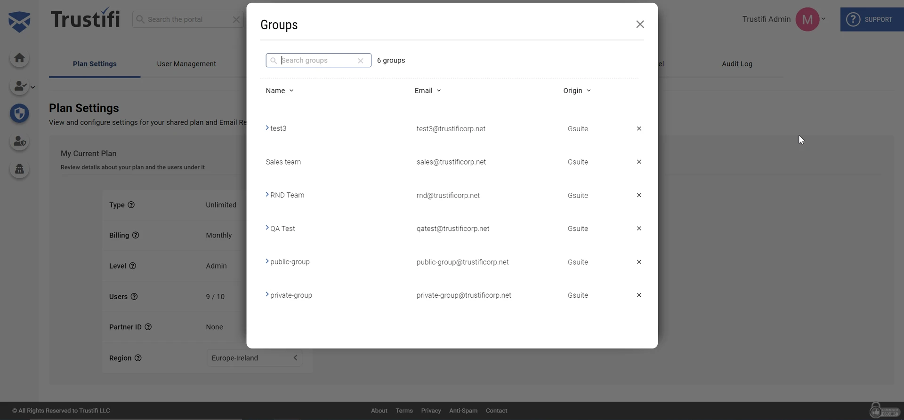
Task: Show help for Partner ID field
Action: tap(148, 327)
